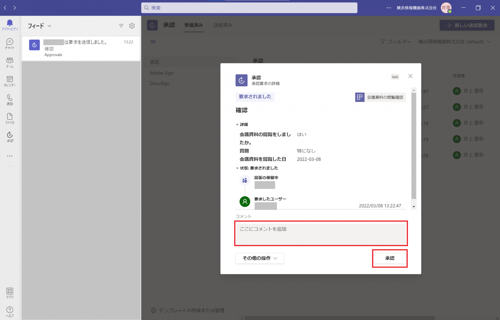Switch to the 受信済み tab
Image resolution: width=500 pixels, height=320 pixels.
click(x=193, y=25)
